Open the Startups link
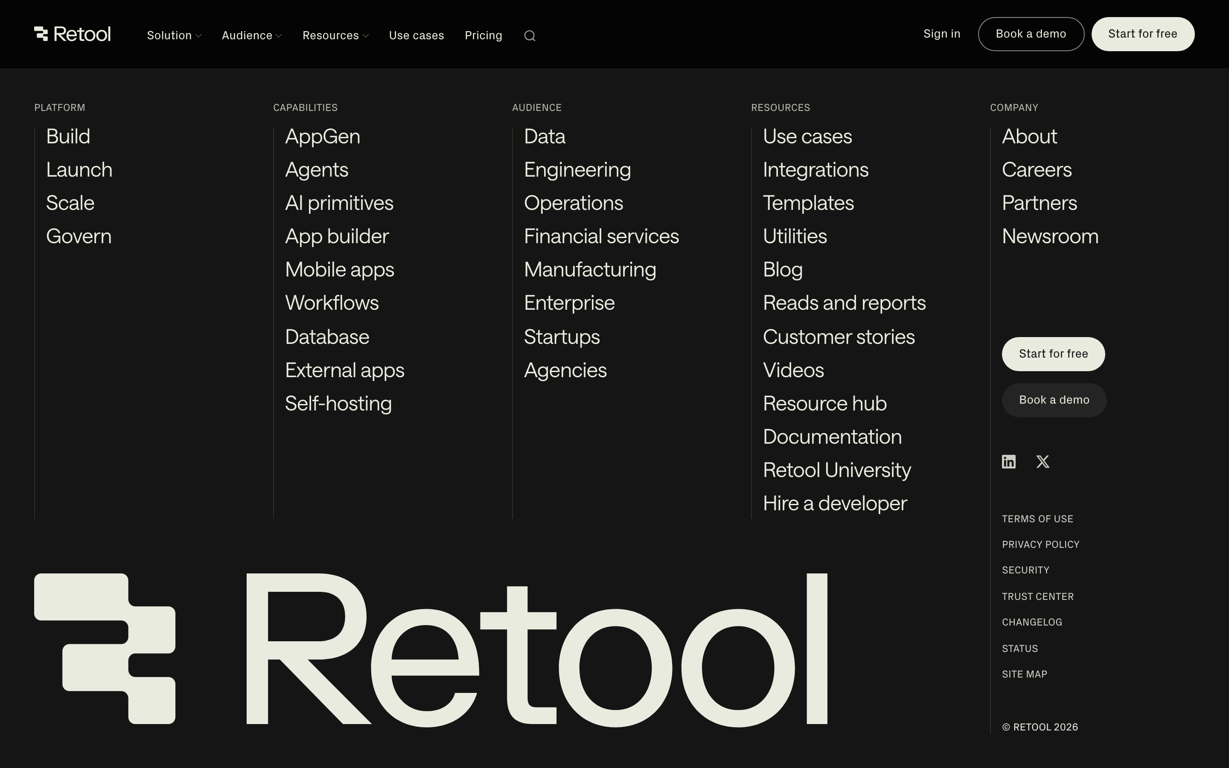The height and width of the screenshot is (768, 1229). point(562,337)
